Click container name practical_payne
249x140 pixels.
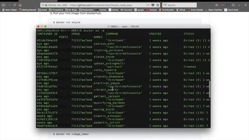point(107,83)
